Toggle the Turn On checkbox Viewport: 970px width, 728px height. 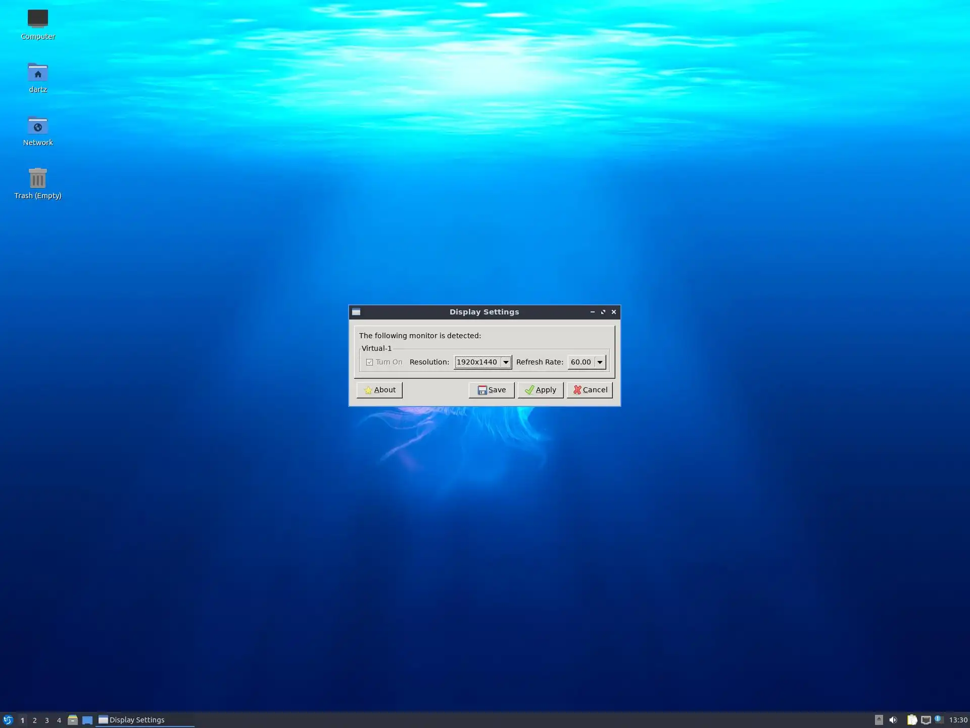(x=370, y=362)
